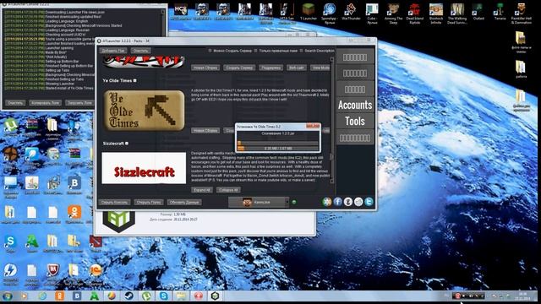Click 'Новая Сборка' for Ye Olde Times
Screen dimensions: 541x304
(205, 131)
